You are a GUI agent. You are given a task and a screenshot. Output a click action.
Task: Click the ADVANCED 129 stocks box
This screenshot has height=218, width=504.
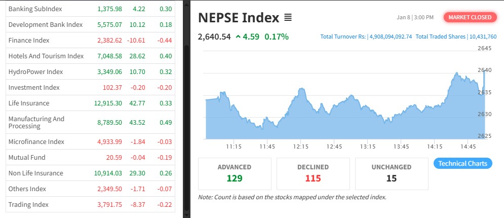point(235,173)
